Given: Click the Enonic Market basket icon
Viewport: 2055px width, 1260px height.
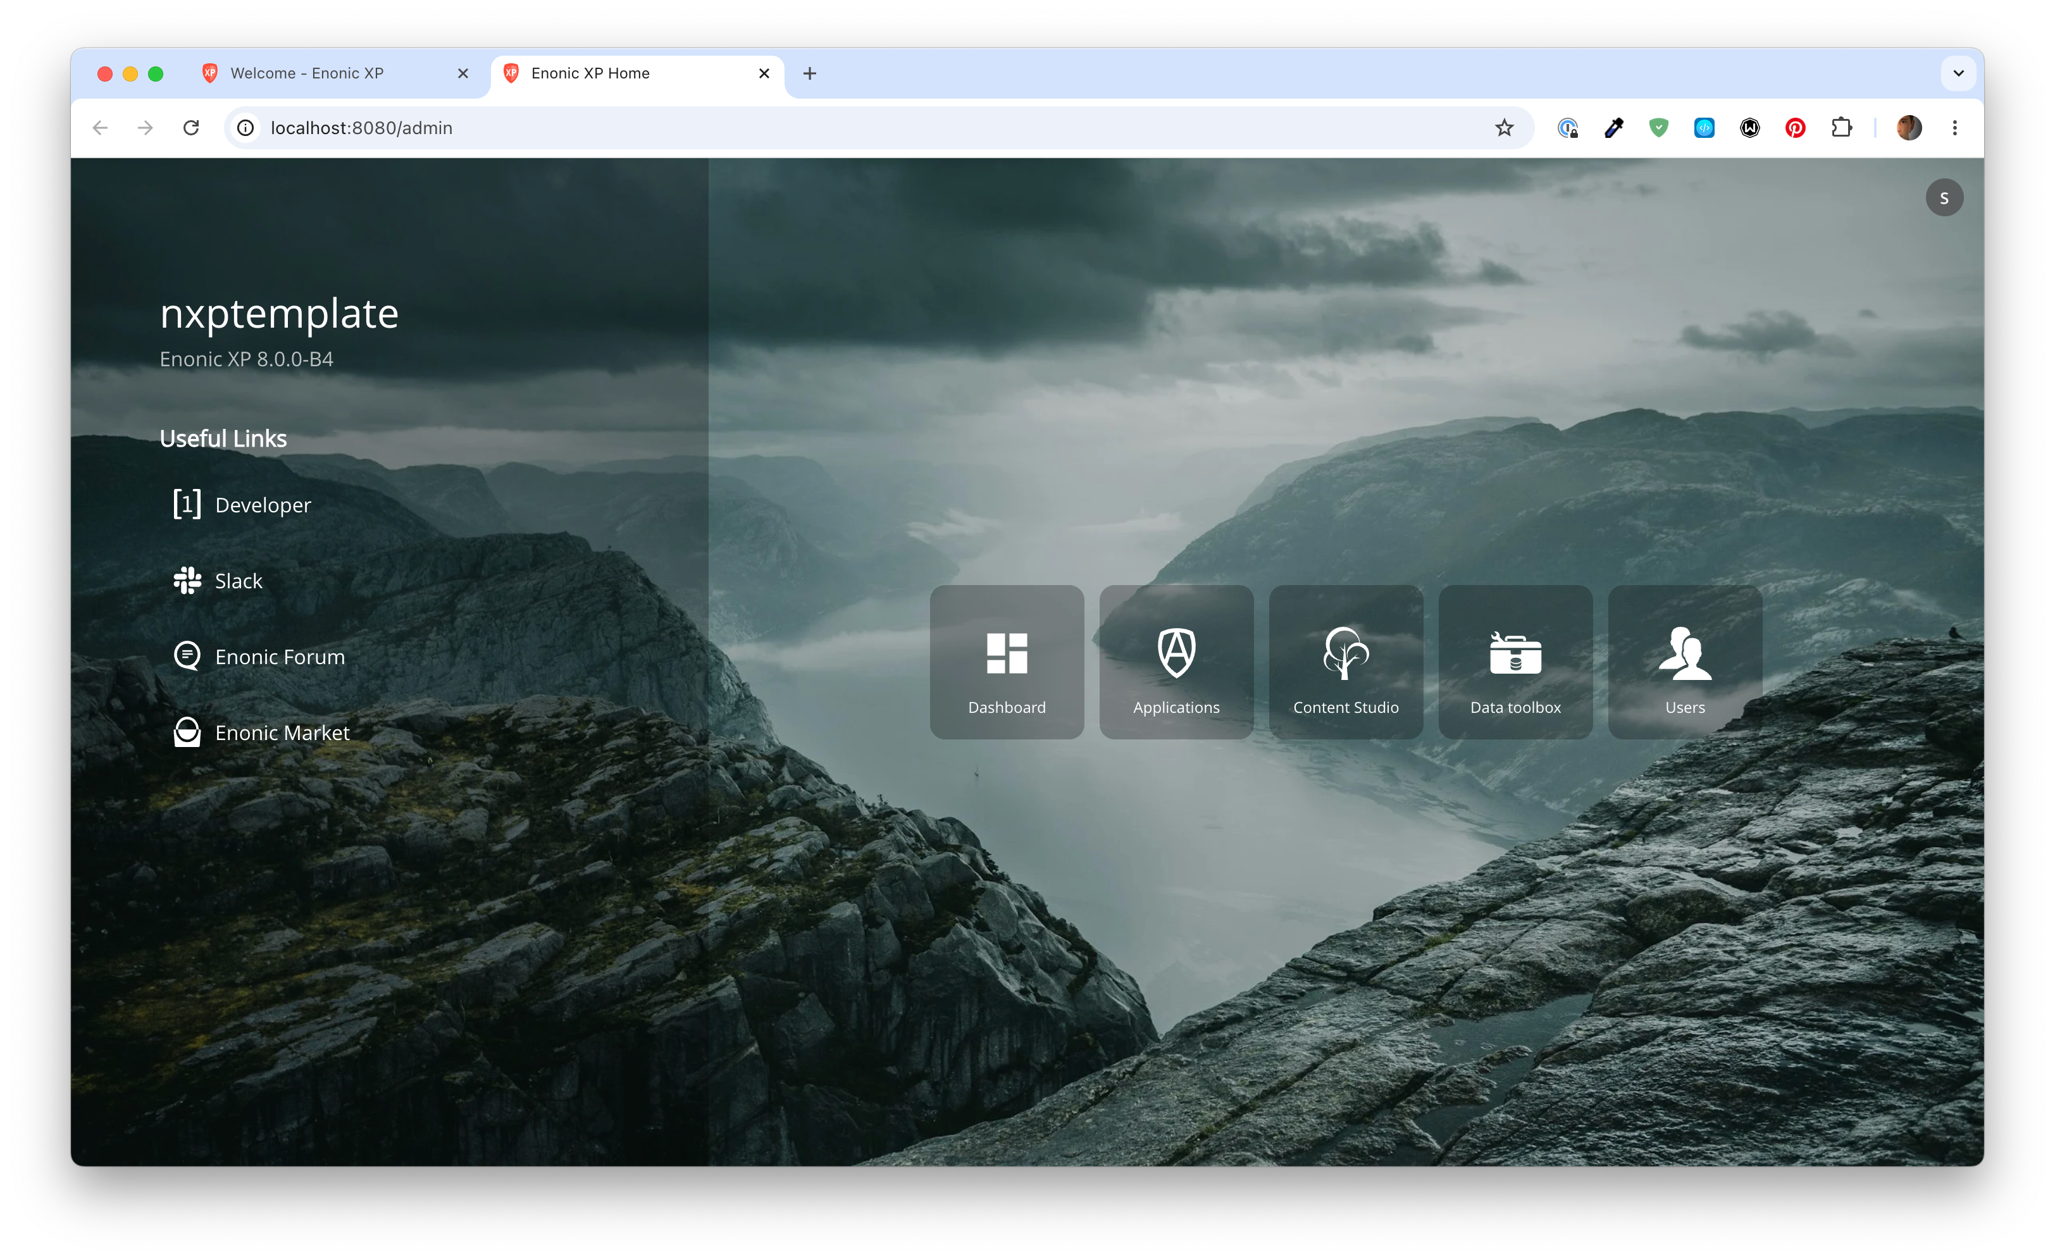Looking at the screenshot, I should (x=187, y=732).
